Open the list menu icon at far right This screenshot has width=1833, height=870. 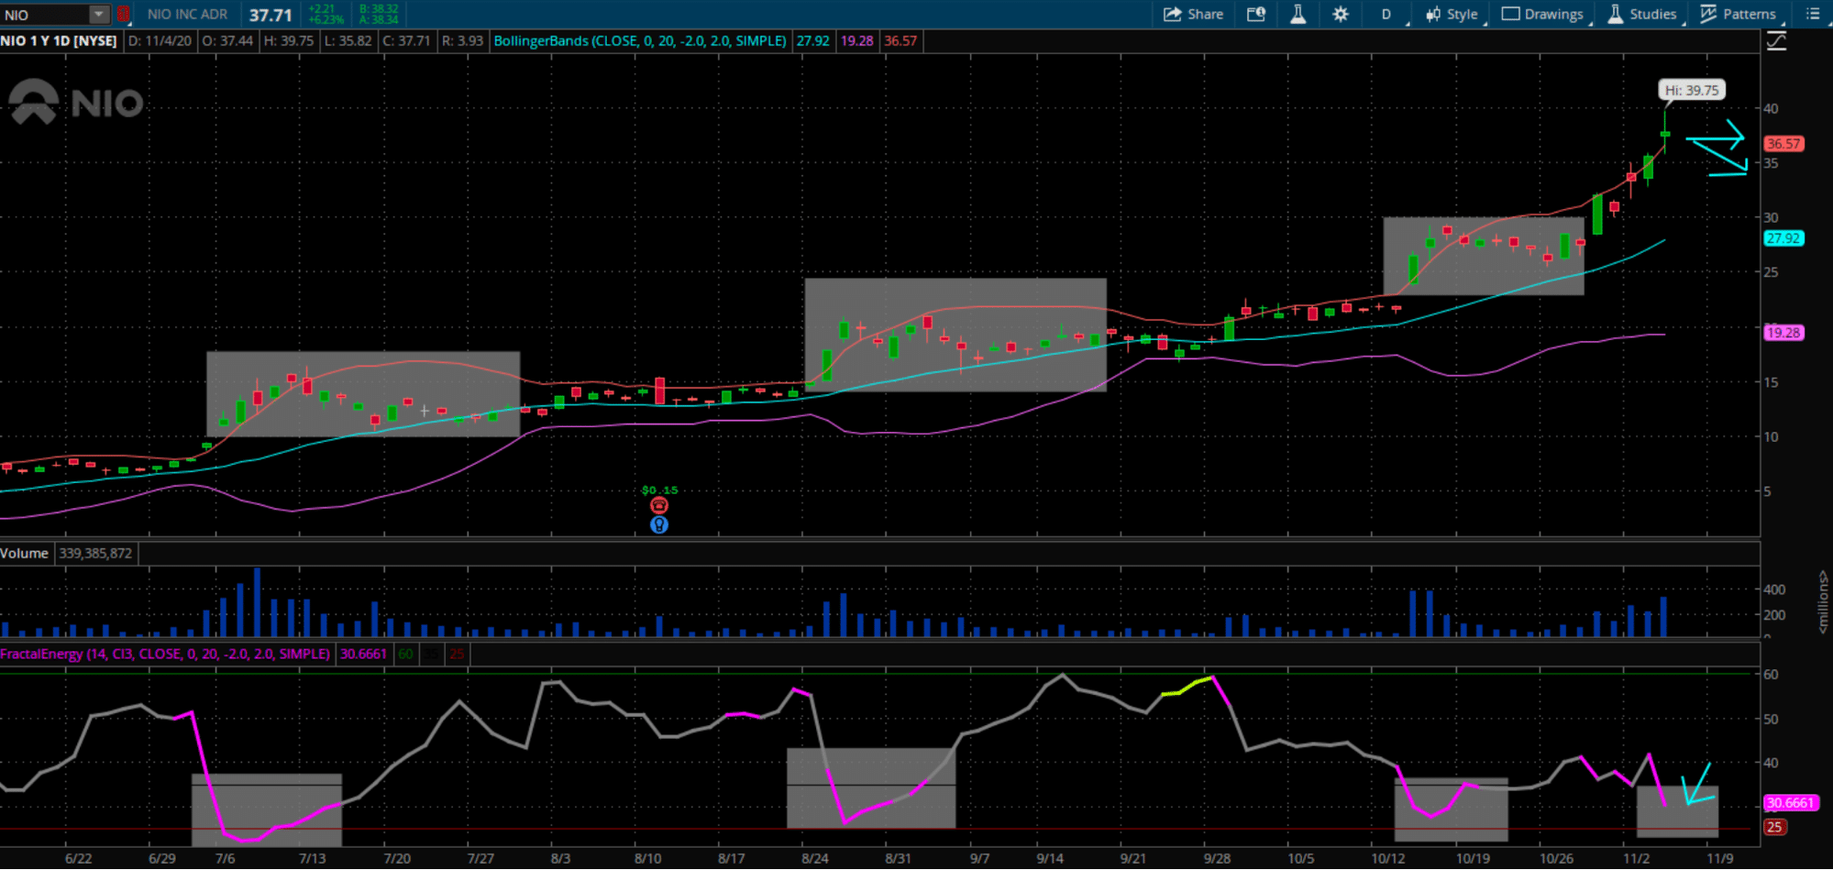[1813, 14]
